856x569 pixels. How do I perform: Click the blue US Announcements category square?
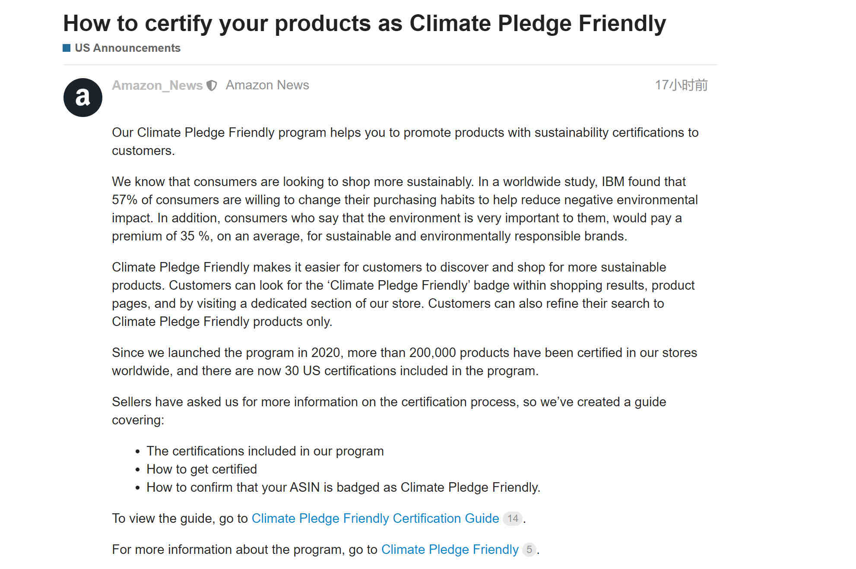coord(67,48)
